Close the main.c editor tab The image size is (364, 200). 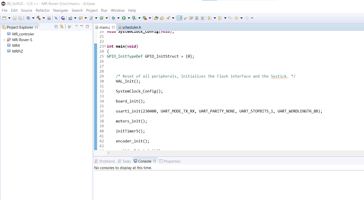coord(113,27)
